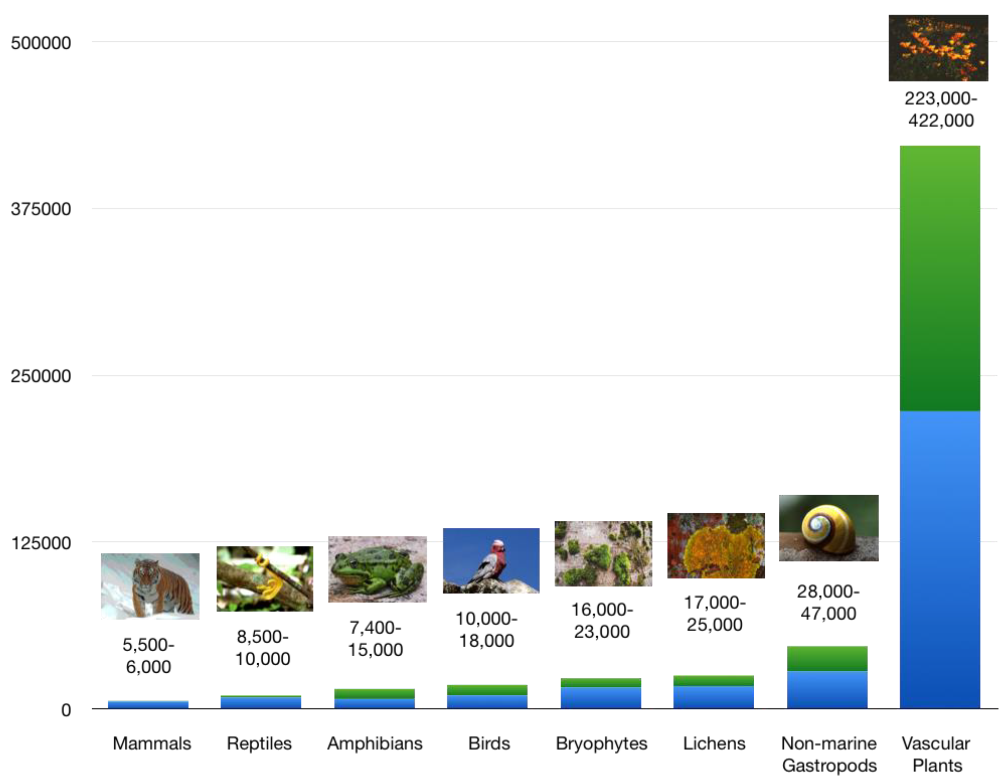
Task: Click the yellow snail shell photo
Action: coord(828,528)
